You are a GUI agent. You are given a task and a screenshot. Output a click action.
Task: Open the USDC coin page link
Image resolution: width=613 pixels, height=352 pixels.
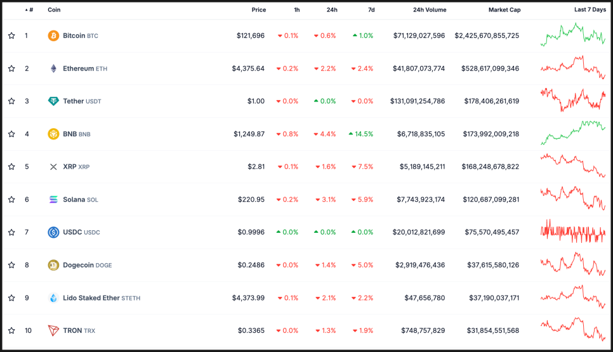point(72,232)
